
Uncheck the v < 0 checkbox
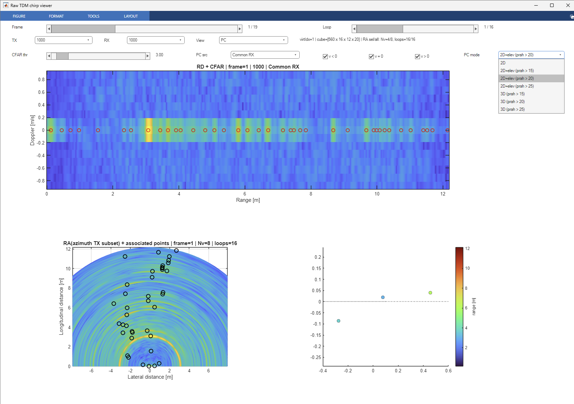point(325,57)
